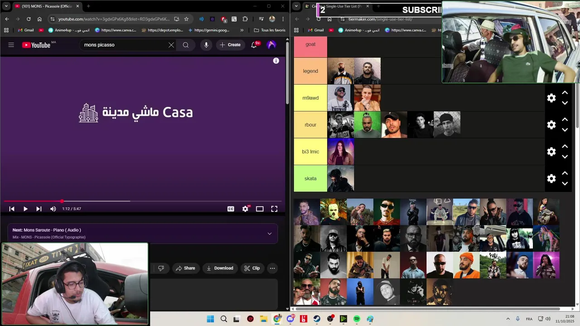Move the m9awd tier down

point(565,103)
